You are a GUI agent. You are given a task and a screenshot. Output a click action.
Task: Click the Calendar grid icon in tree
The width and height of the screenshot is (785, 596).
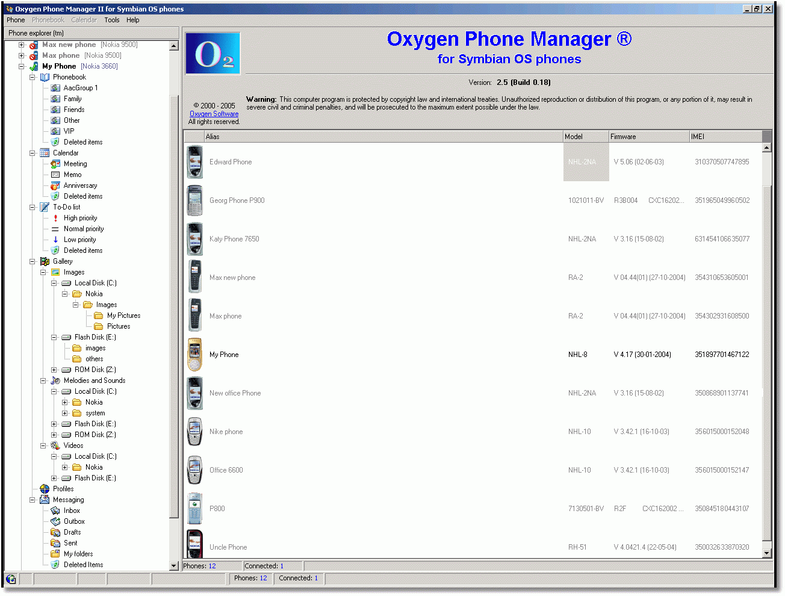(x=45, y=153)
